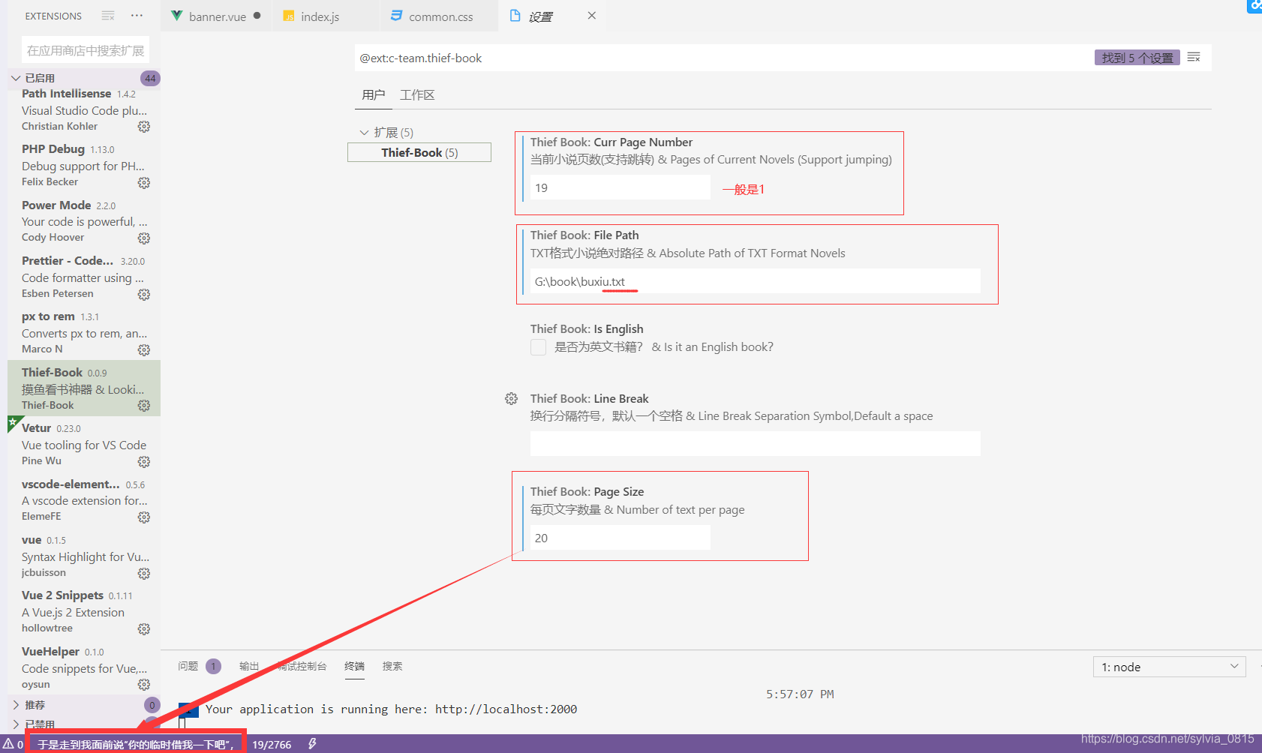
Task: Select Vetur extension in list
Action: pyautogui.click(x=84, y=444)
